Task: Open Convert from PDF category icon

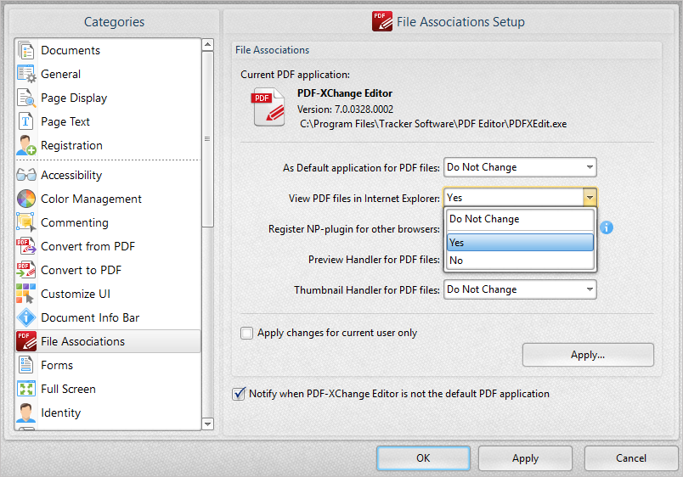Action: [x=26, y=247]
